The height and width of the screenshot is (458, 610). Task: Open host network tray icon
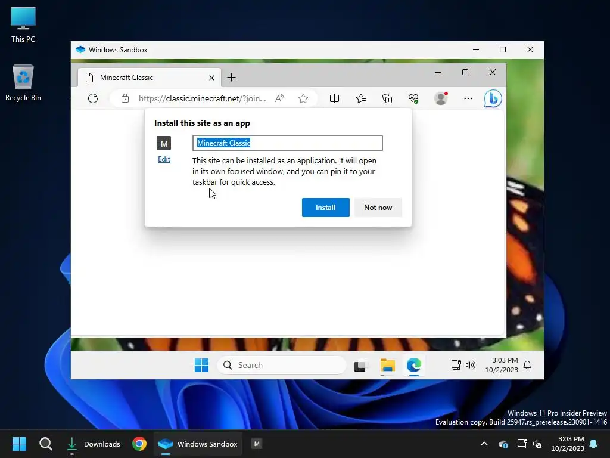[522, 444]
